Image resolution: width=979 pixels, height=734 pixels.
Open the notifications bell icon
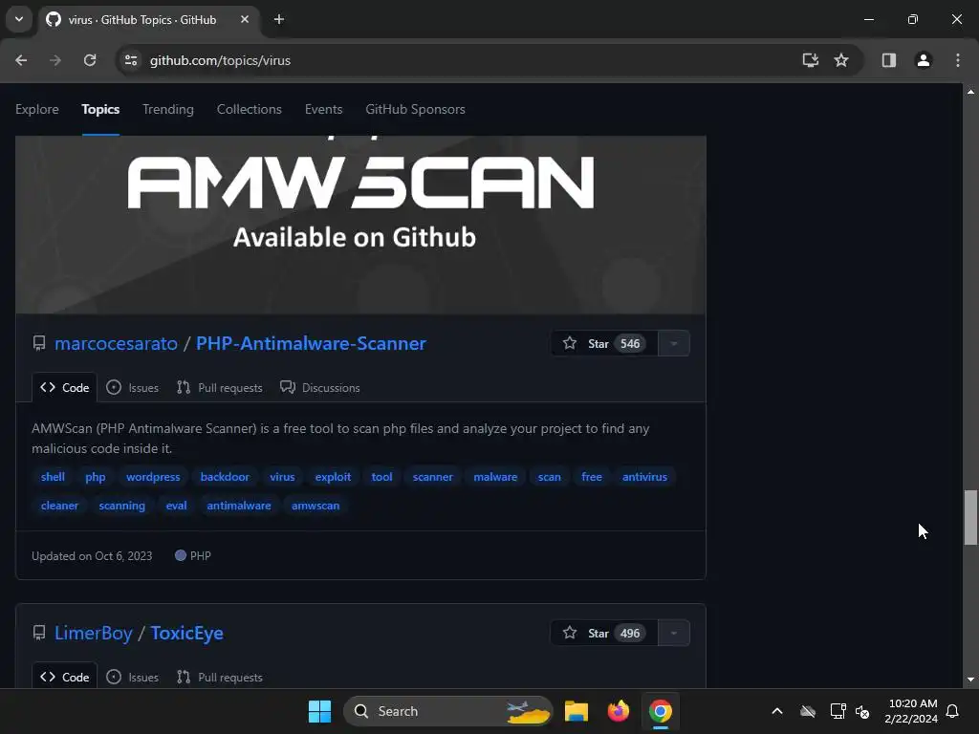pos(953,711)
